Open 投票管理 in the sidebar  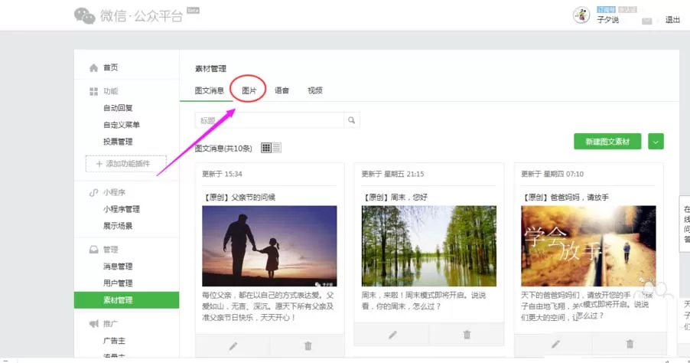click(x=118, y=142)
